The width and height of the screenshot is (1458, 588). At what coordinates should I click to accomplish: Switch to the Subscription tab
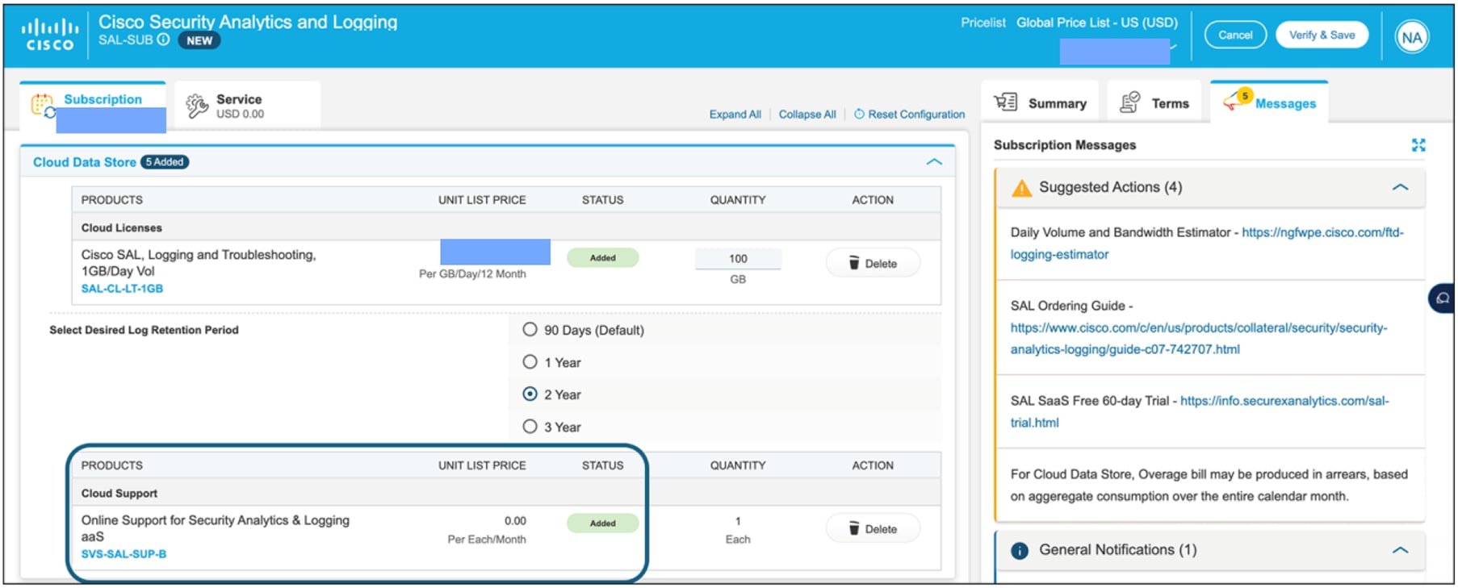coord(93,106)
